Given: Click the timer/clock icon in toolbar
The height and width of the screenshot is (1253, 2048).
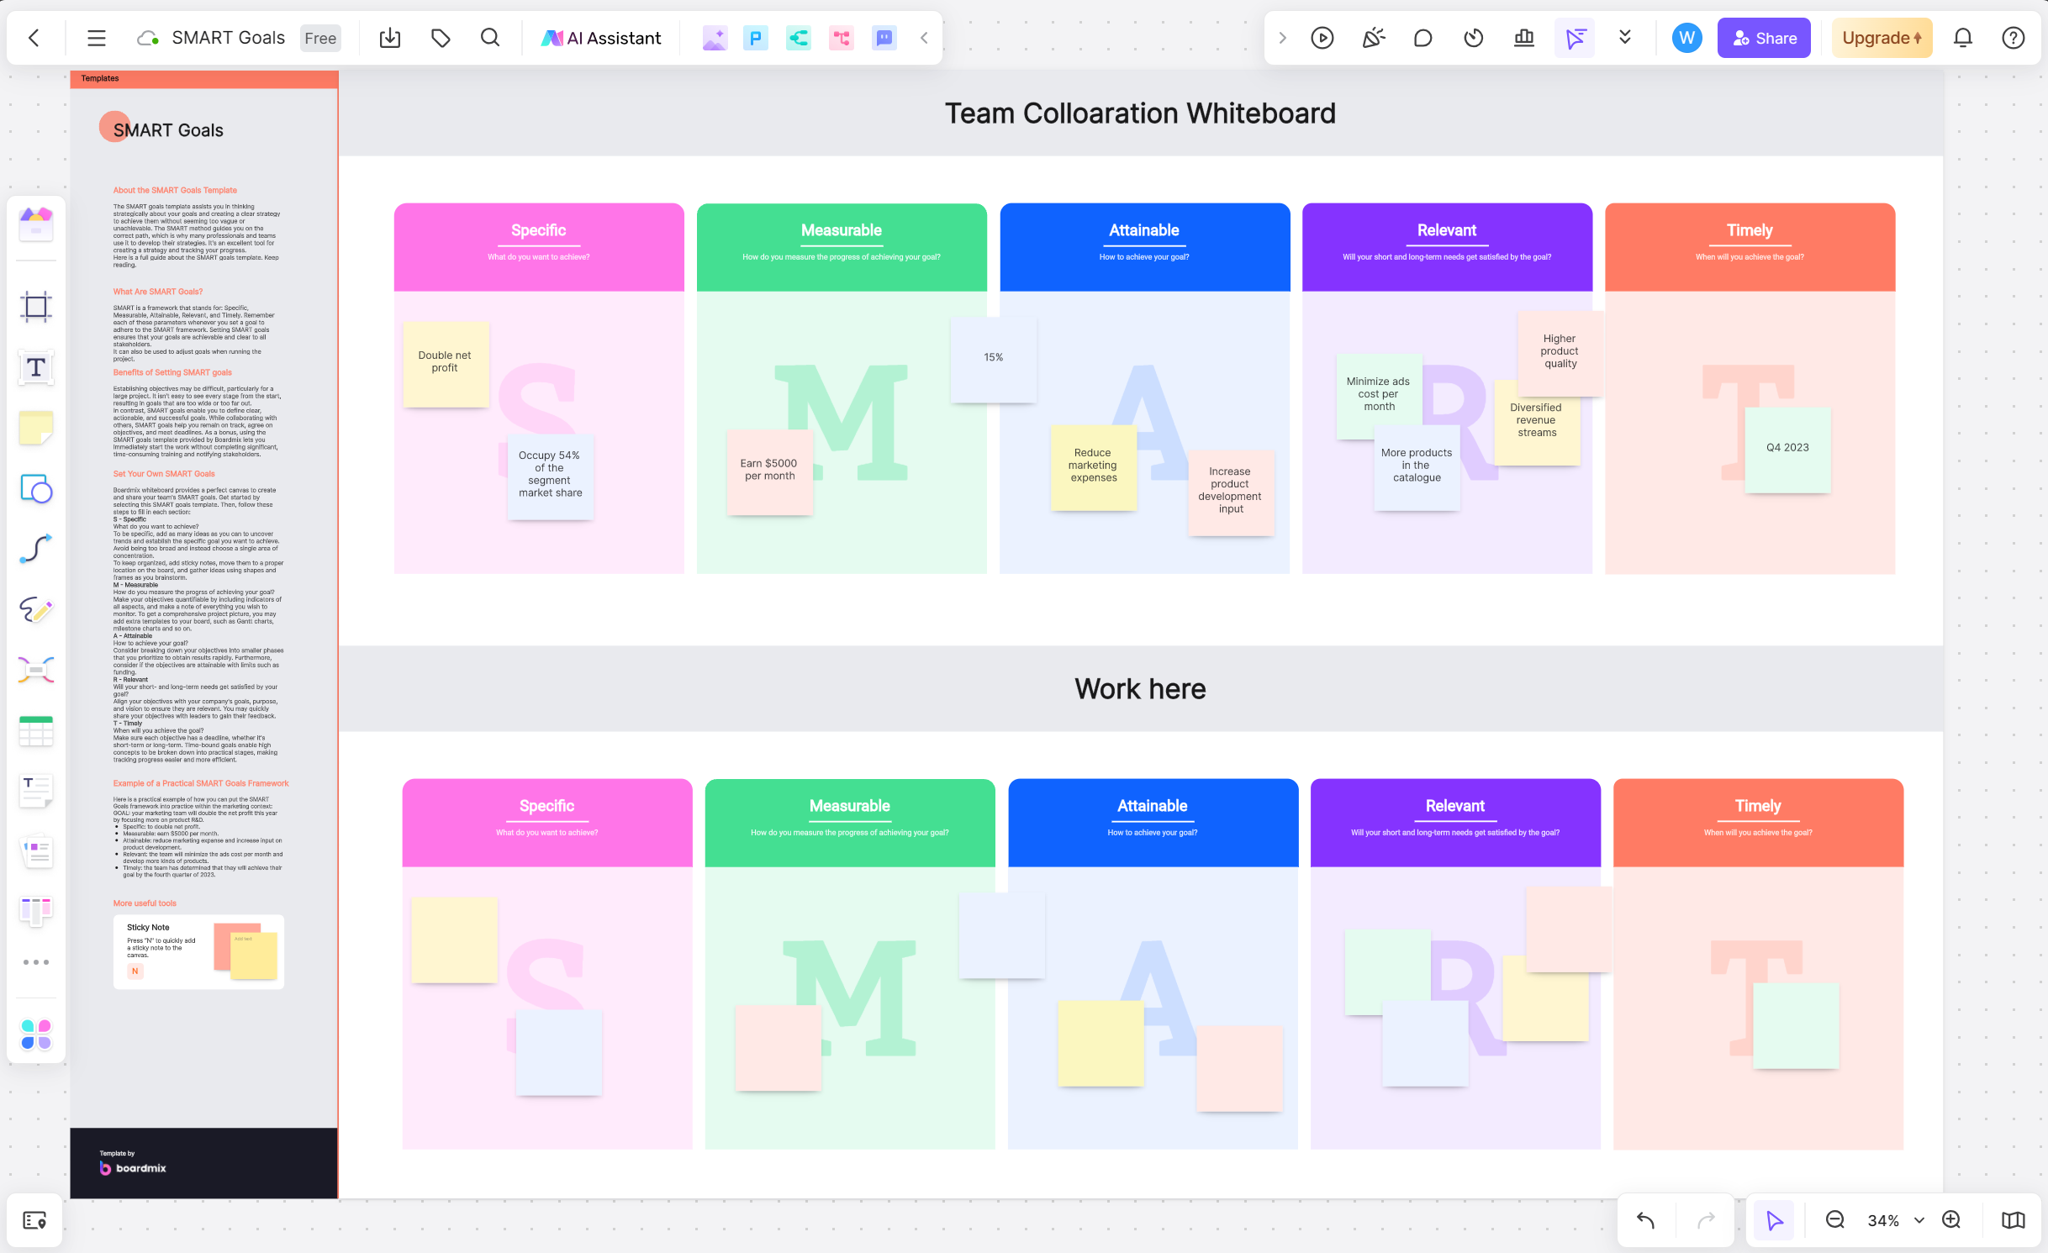Looking at the screenshot, I should click(x=1475, y=36).
